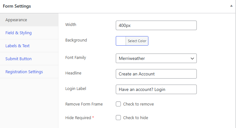The width and height of the screenshot is (236, 128).
Task: Tick the Hide Required checkbox
Action: 118,118
